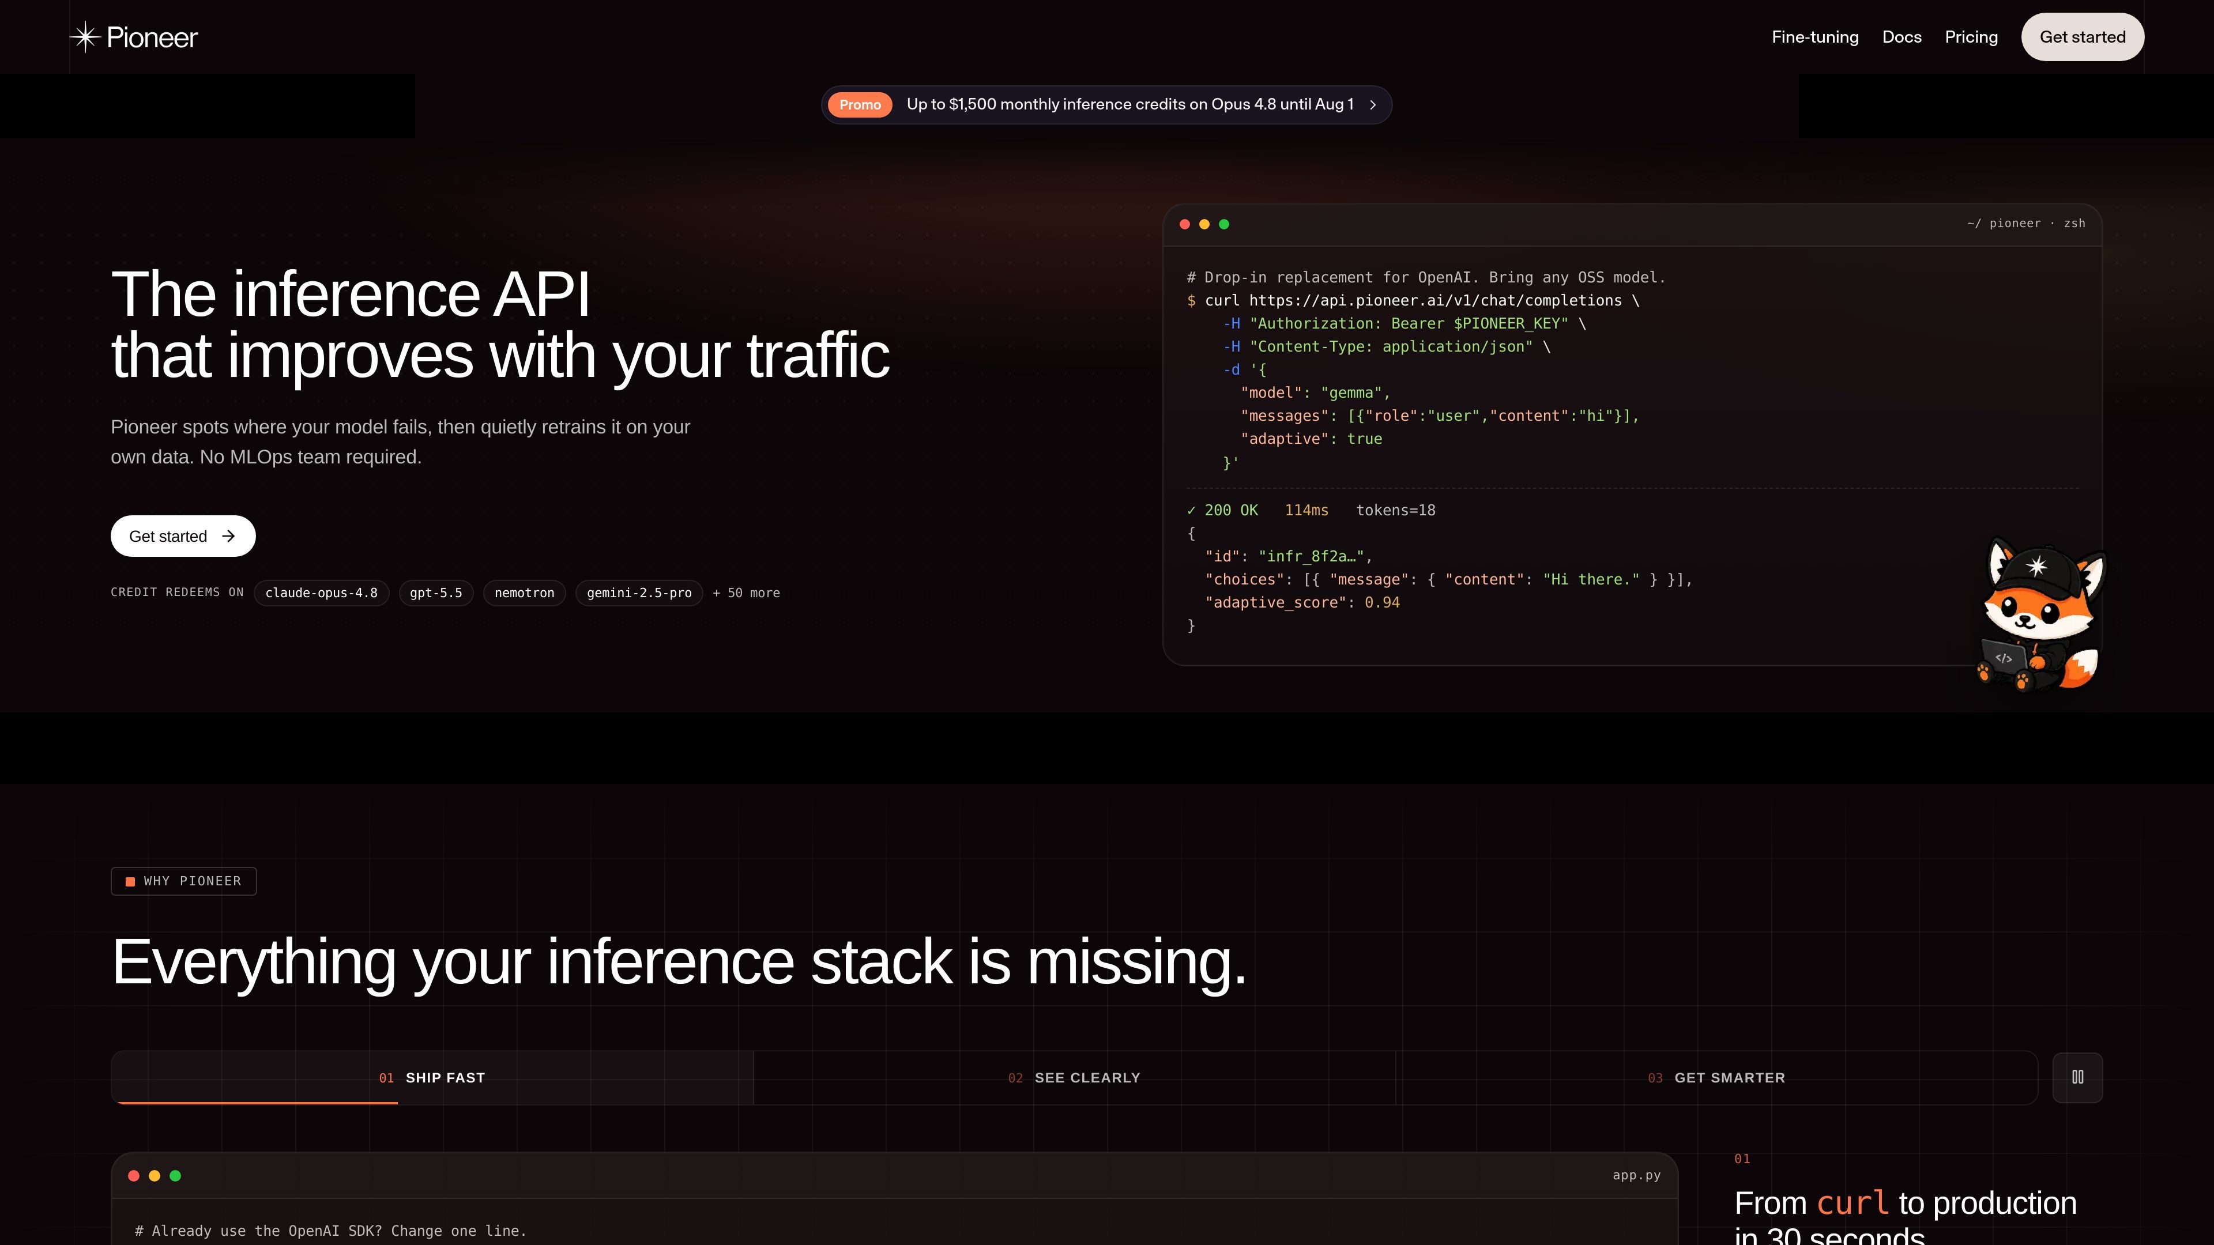Go to Docs in the top navigation
2214x1245 pixels.
pyautogui.click(x=1902, y=37)
